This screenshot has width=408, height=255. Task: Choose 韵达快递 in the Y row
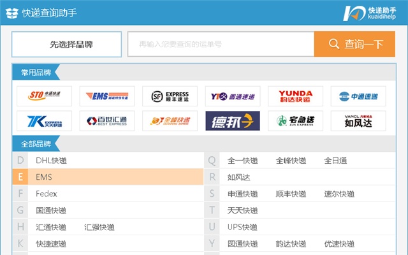click(291, 244)
